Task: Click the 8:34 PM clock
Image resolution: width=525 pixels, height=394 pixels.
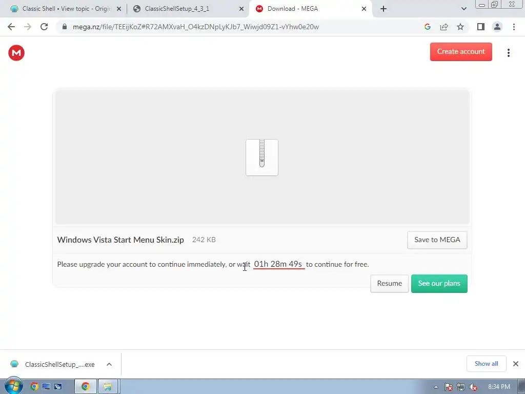Action: pos(499,387)
